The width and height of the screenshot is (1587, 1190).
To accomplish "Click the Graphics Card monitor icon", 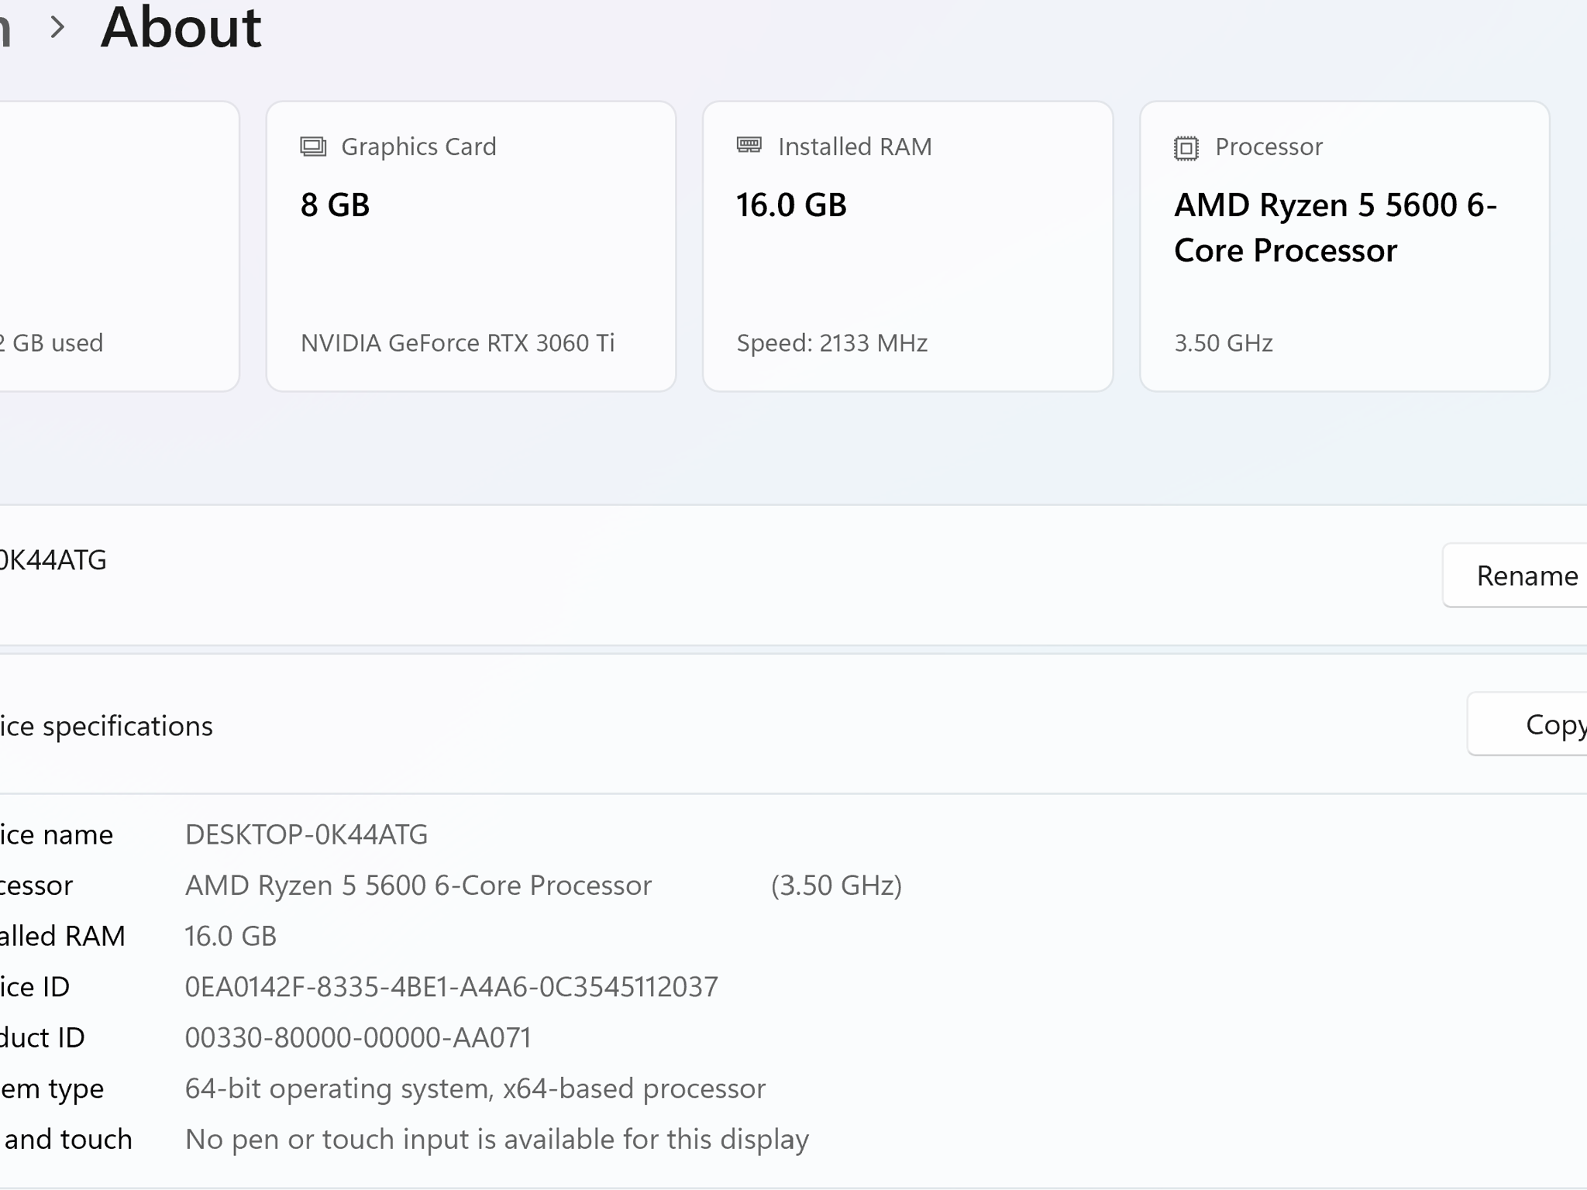I will pos(313,146).
